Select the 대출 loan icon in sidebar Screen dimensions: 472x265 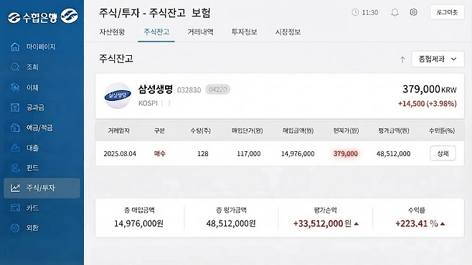click(15, 148)
